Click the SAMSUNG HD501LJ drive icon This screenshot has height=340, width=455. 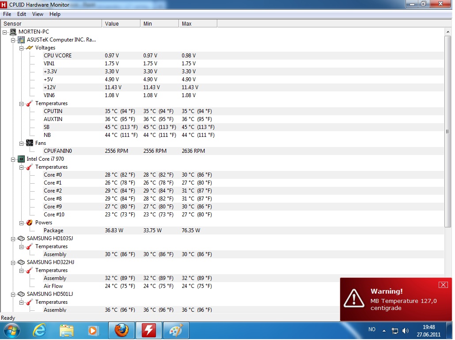point(21,294)
